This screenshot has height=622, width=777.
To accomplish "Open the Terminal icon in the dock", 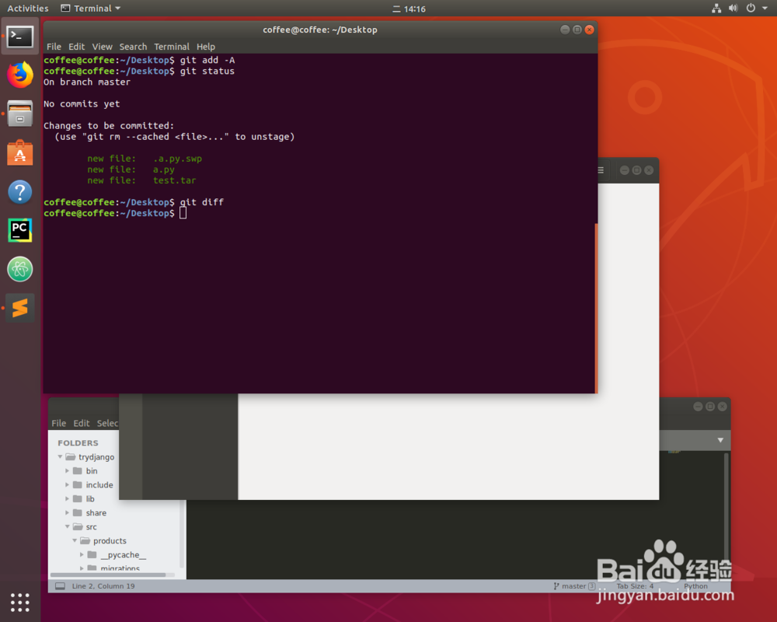I will point(20,37).
